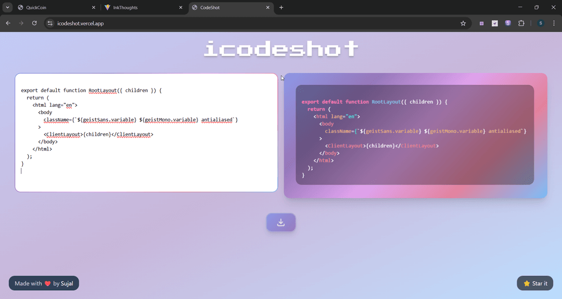Open the Chrome profile avatar
This screenshot has width=562, height=299.
click(x=540, y=23)
